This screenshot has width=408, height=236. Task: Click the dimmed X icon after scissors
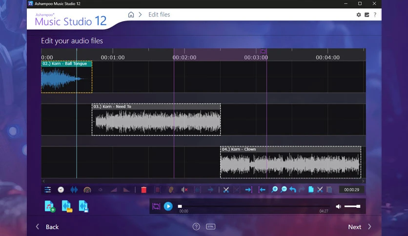coord(237,190)
